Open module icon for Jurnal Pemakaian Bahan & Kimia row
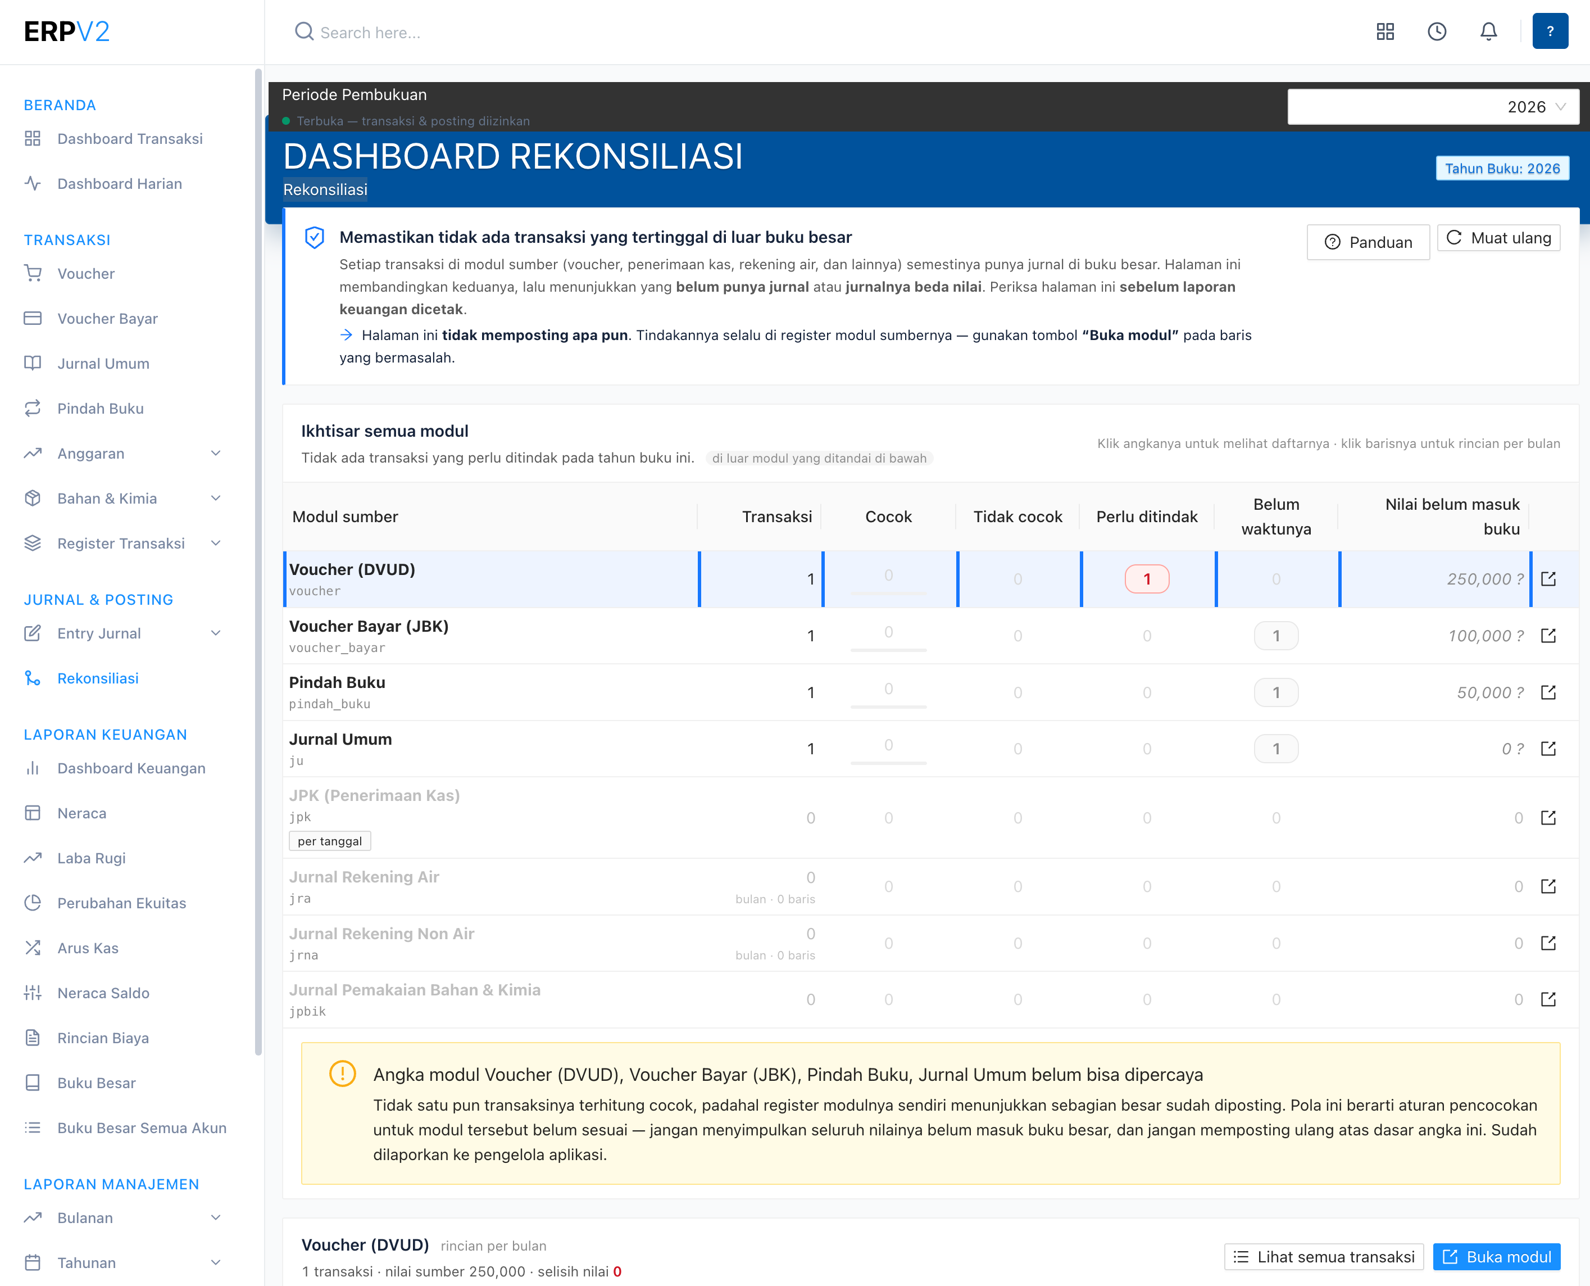This screenshot has width=1590, height=1286. pyautogui.click(x=1548, y=999)
